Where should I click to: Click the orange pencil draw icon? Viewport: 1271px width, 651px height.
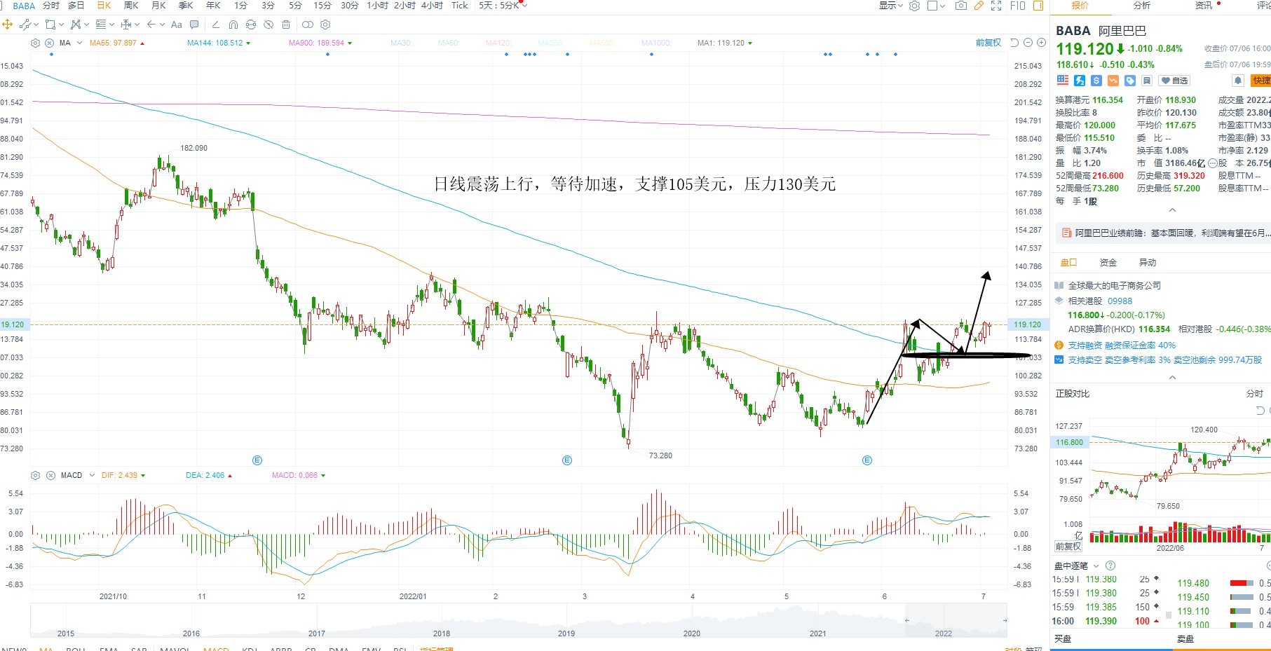[x=979, y=6]
